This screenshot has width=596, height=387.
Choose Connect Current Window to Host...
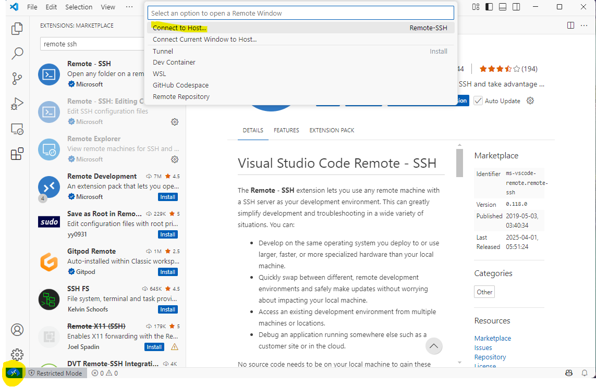(x=301, y=39)
